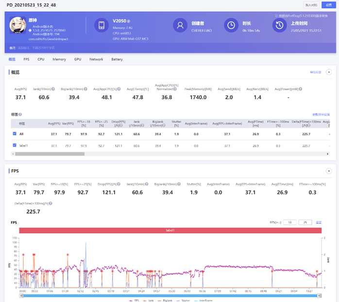This screenshot has width=339, height=302.
Task: Click the duration clock icon
Action: pos(232,25)
